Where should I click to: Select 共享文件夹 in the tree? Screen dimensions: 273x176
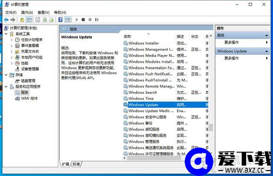click(30, 51)
